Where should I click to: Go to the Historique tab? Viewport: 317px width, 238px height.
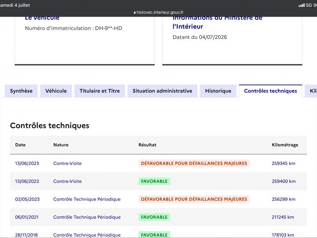pos(218,91)
